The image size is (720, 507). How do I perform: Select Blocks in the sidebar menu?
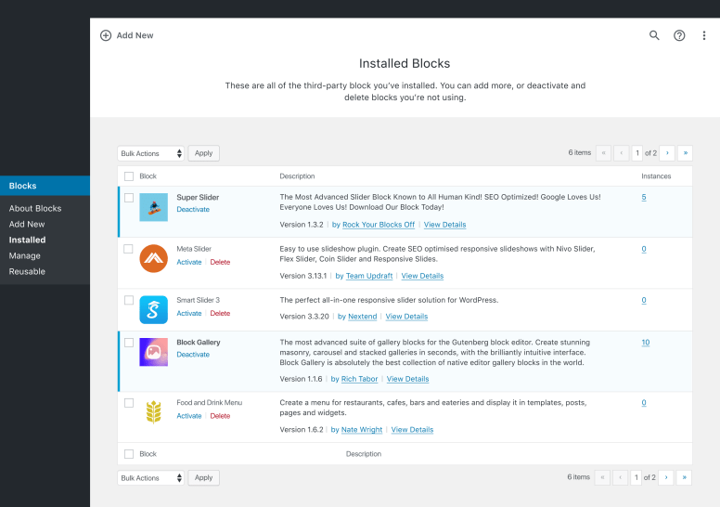point(45,186)
